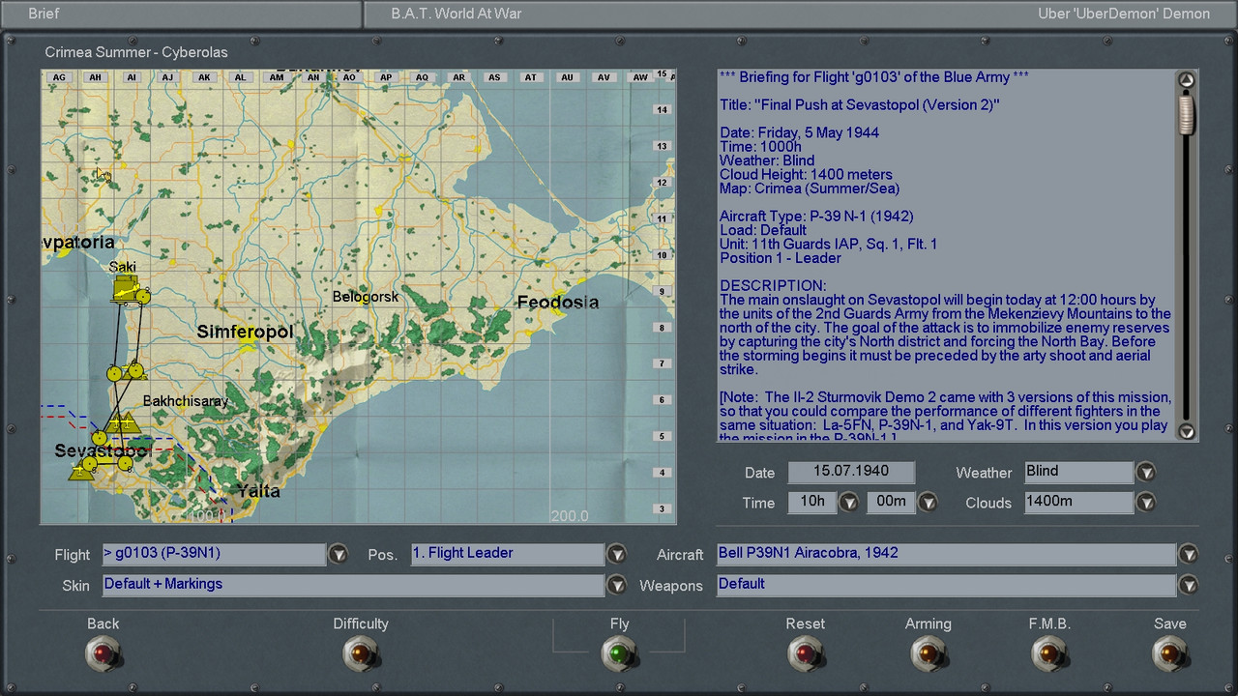Click briefing scrollbar up arrow
Screen dimensions: 1238x696
click(1187, 80)
